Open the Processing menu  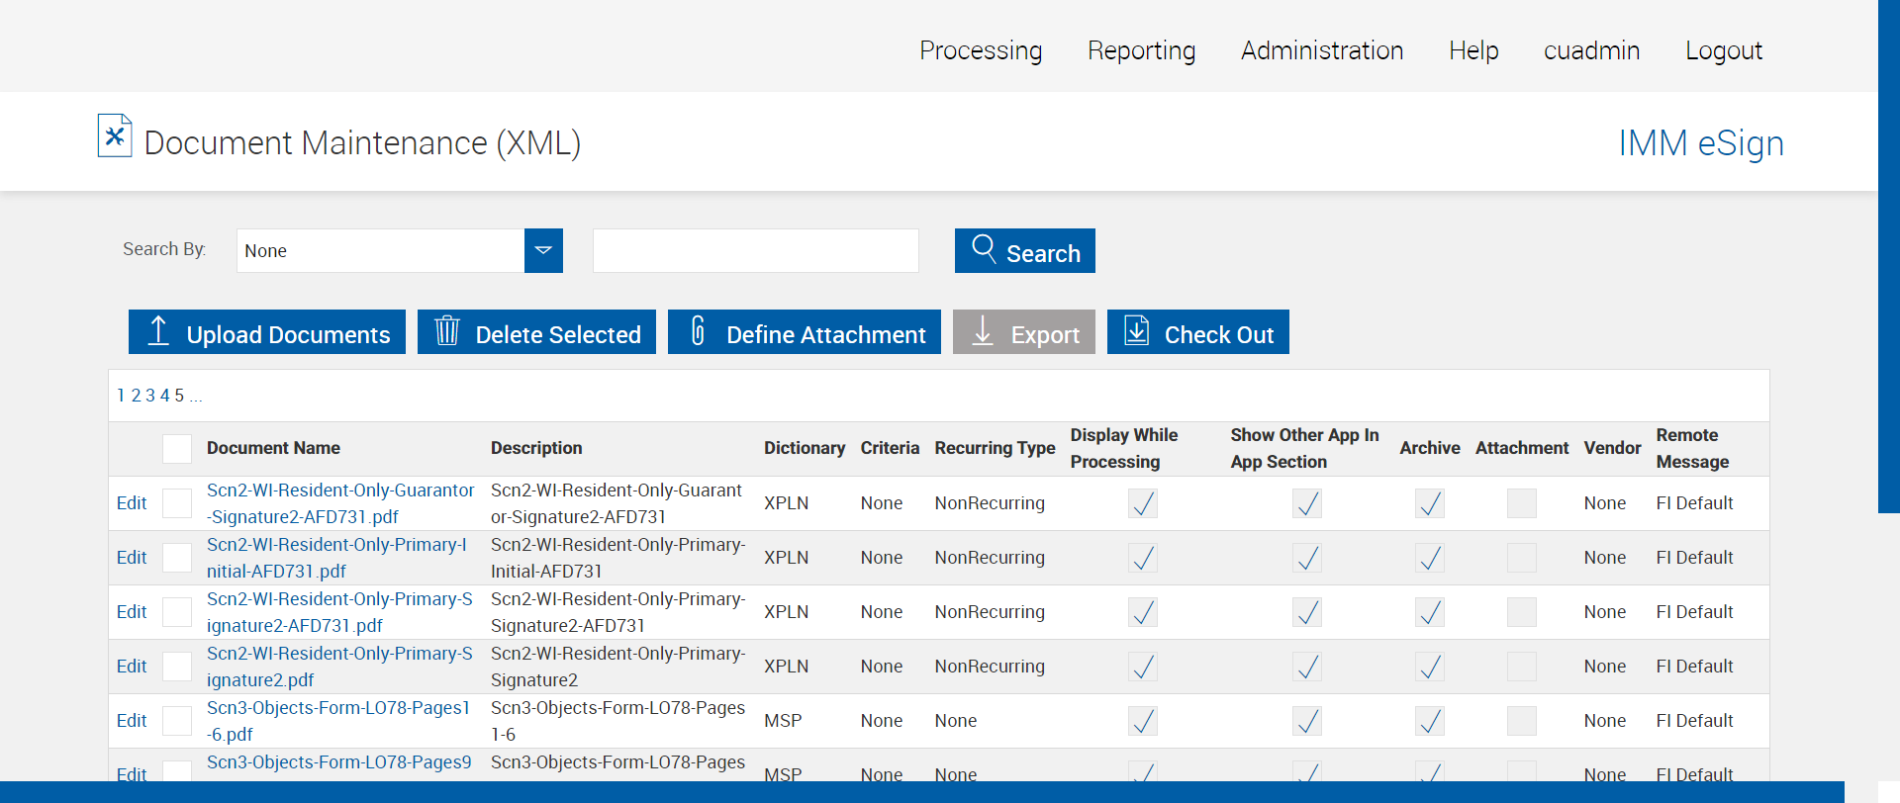click(x=981, y=50)
